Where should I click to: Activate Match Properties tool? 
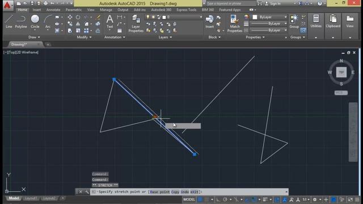(234, 23)
